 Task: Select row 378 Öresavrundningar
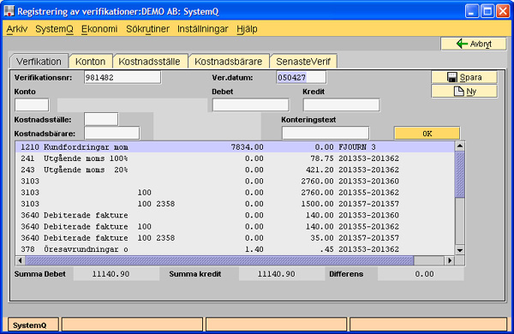pyautogui.click(x=235, y=249)
